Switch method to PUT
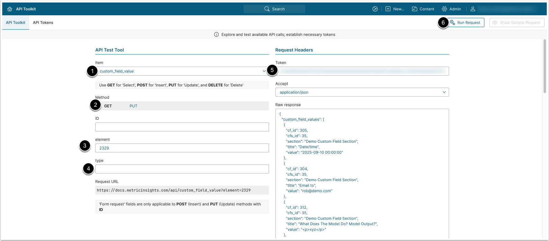Screen dimensions: 549x241 133,106
